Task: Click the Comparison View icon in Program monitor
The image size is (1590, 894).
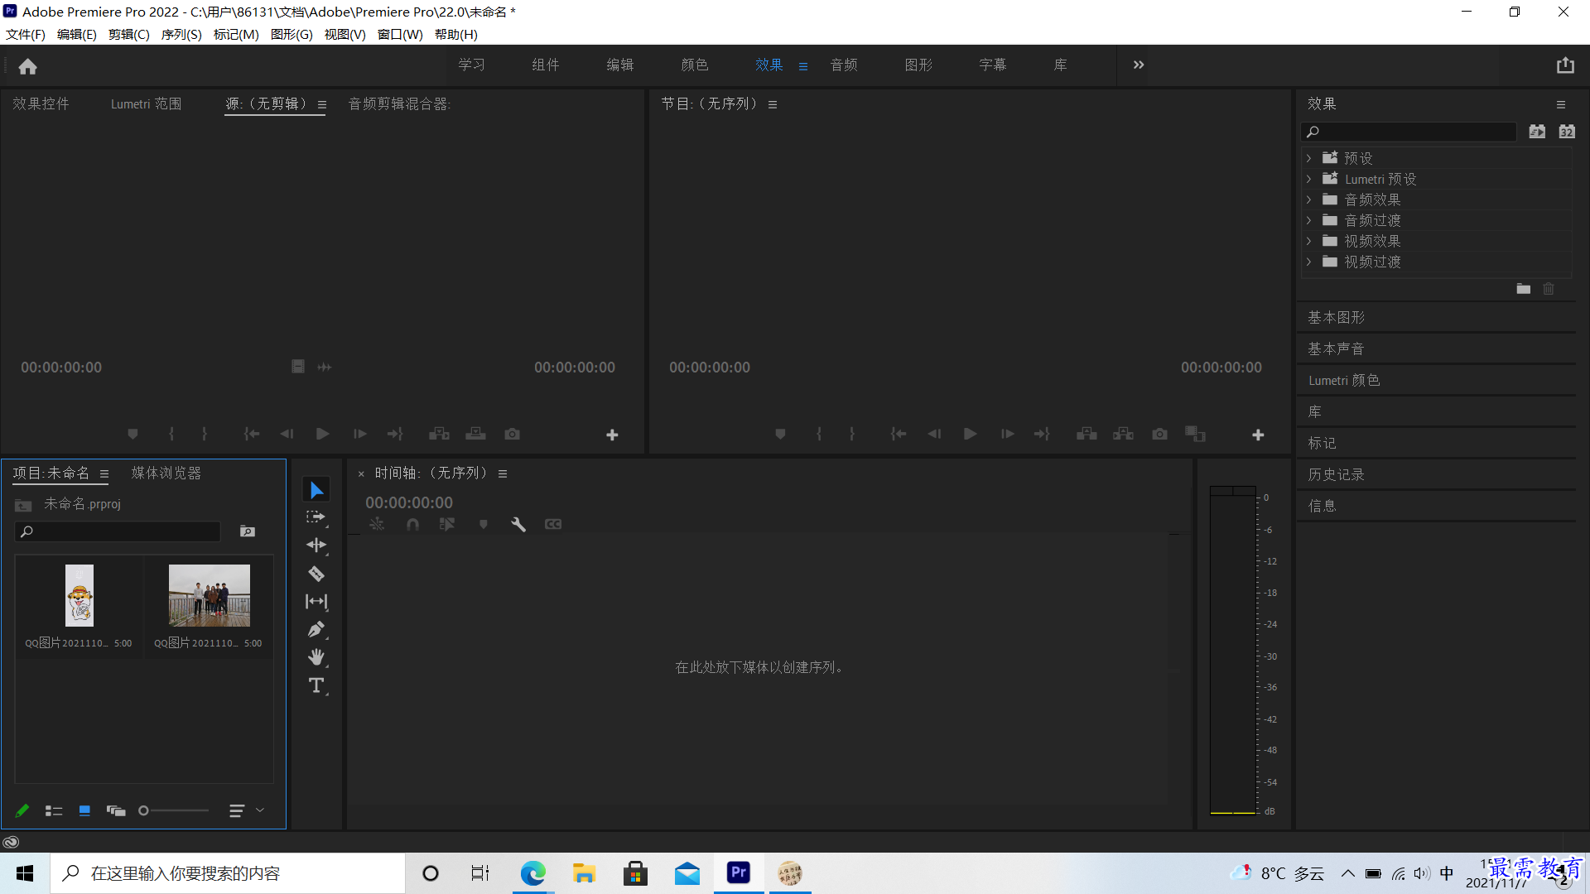Action: click(x=1195, y=434)
